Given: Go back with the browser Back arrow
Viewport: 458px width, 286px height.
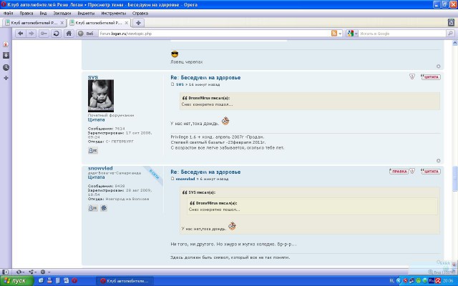Looking at the screenshot, I should (21, 34).
